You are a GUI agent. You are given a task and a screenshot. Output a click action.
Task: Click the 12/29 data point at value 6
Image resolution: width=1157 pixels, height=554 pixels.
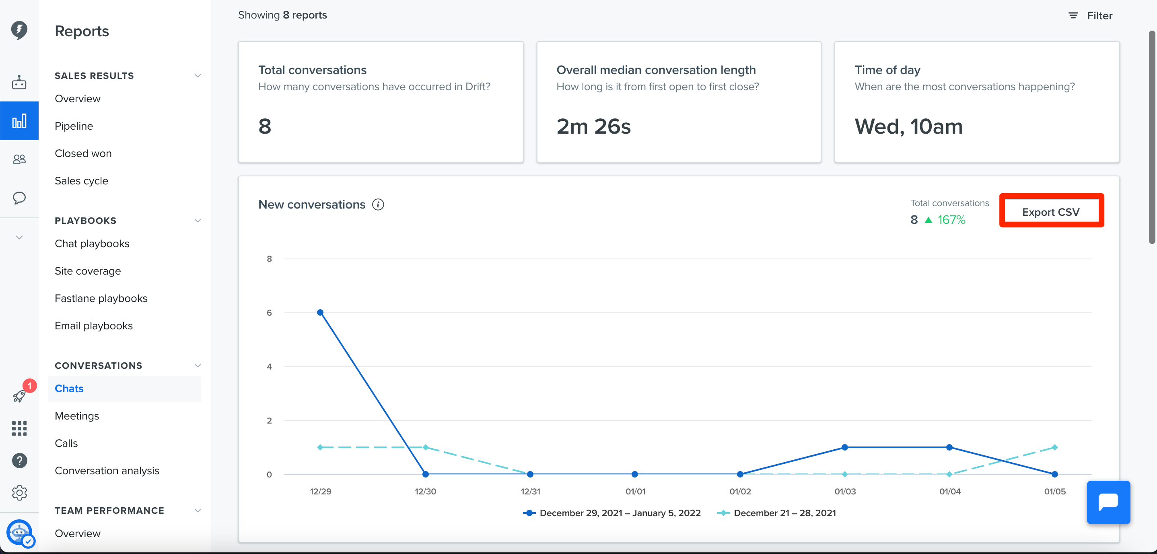[x=320, y=312]
